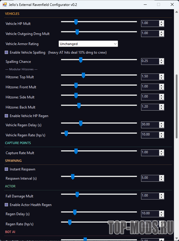Minimize the configurator window
The width and height of the screenshot is (179, 241).
(x=145, y=5)
